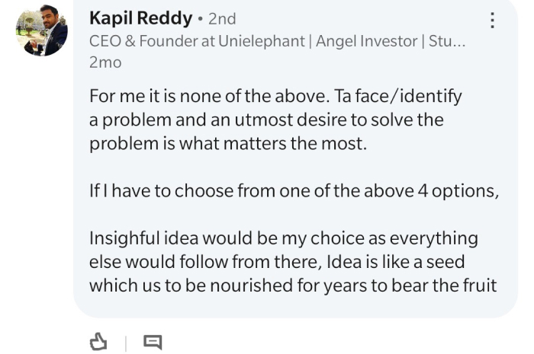Click the word 'Unielephant' in the headline
The width and height of the screenshot is (534, 354).
262,41
